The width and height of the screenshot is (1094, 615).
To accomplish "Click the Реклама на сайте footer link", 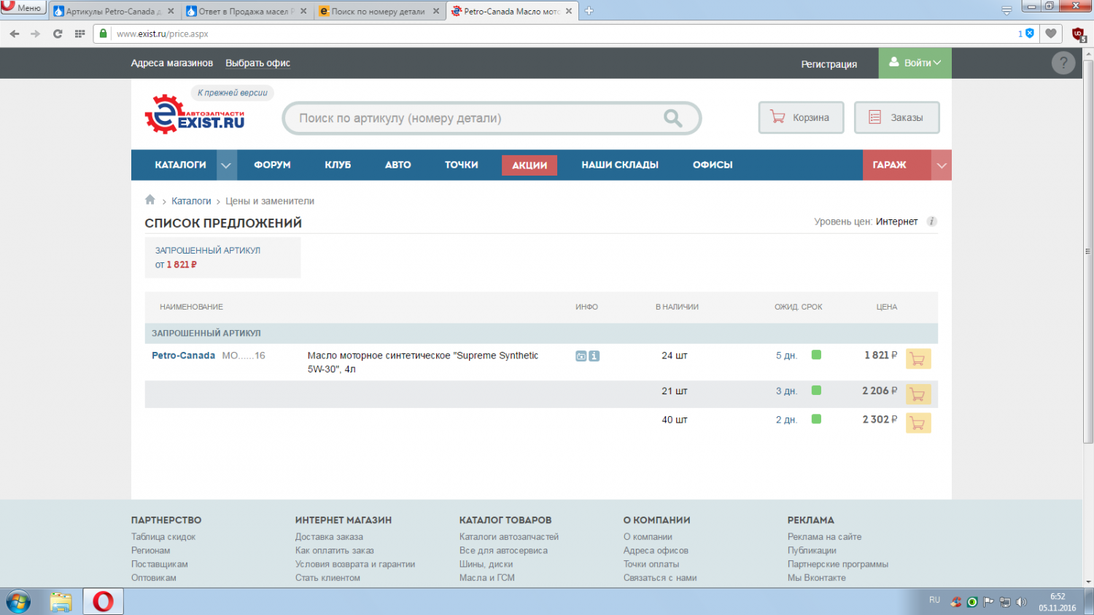I will coord(824,537).
